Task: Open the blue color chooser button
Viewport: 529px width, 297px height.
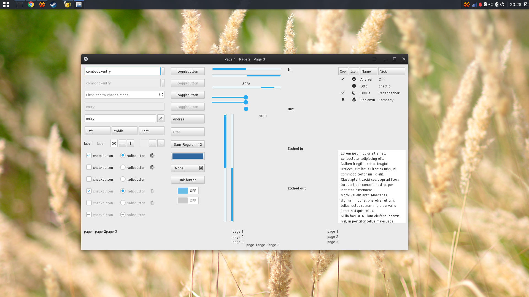Action: coord(188,156)
